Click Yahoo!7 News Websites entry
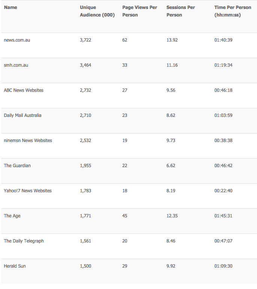Image resolution: width=257 pixels, height=289 pixels. click(28, 190)
